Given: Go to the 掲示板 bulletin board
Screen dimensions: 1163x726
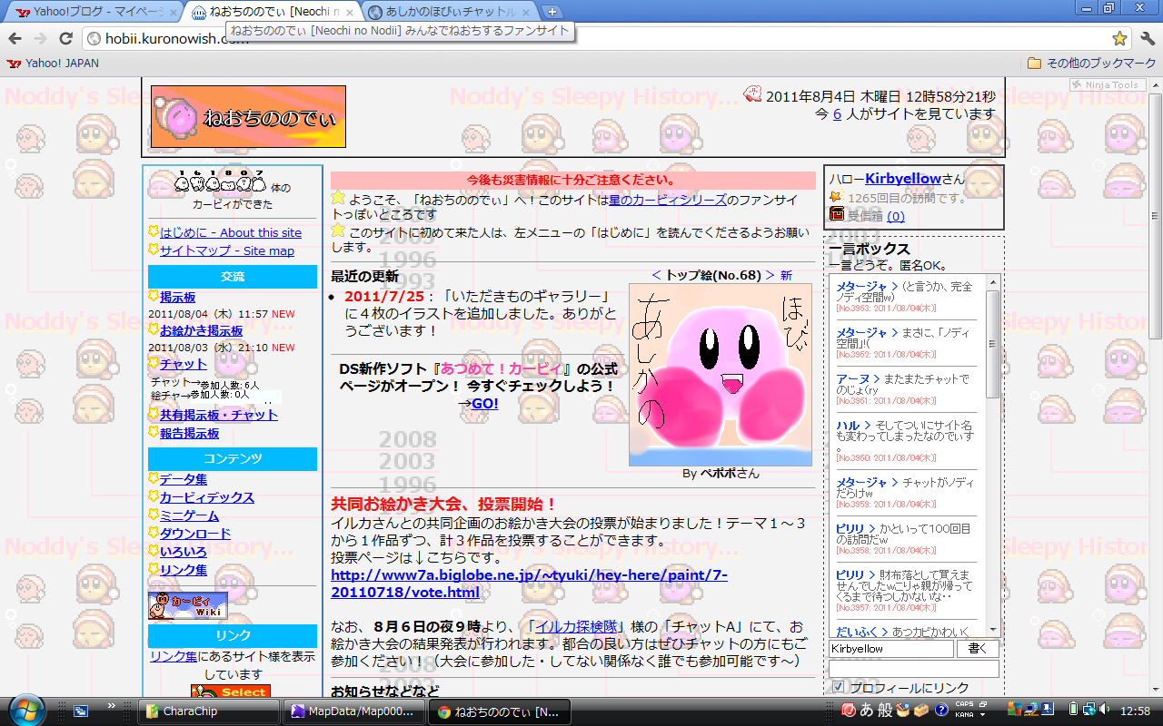Looking at the screenshot, I should coord(177,297).
